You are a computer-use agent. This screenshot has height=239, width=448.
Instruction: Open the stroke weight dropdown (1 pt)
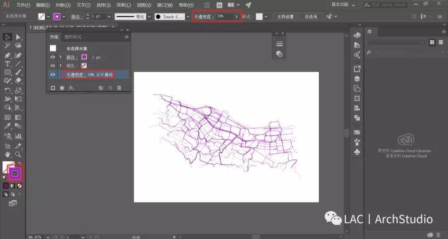tap(109, 17)
